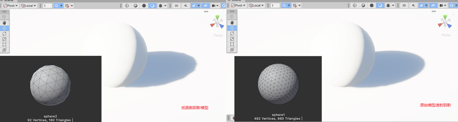The width and height of the screenshot is (458, 122).
Task: Expand effects options arrow in right Scene view
Action: tap(426, 5)
